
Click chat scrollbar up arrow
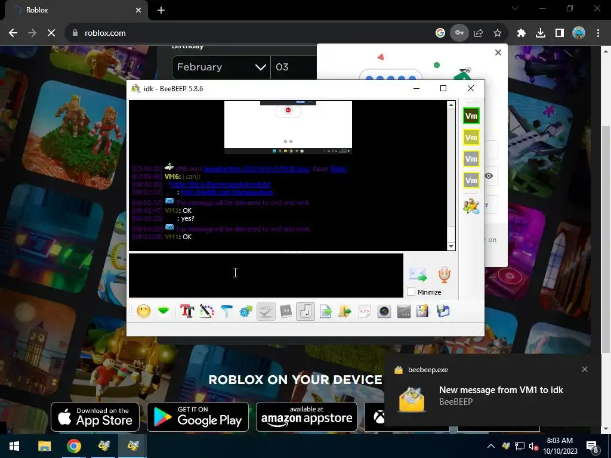451,105
